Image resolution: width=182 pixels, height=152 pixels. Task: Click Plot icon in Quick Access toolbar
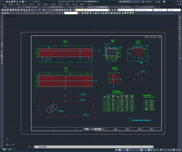coord(23,2)
